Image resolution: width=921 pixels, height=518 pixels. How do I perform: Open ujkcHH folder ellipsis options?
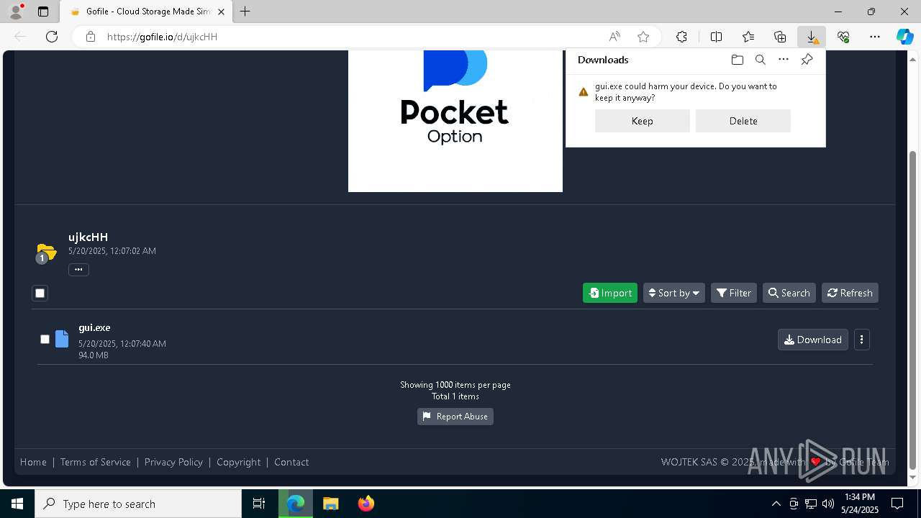pos(78,270)
